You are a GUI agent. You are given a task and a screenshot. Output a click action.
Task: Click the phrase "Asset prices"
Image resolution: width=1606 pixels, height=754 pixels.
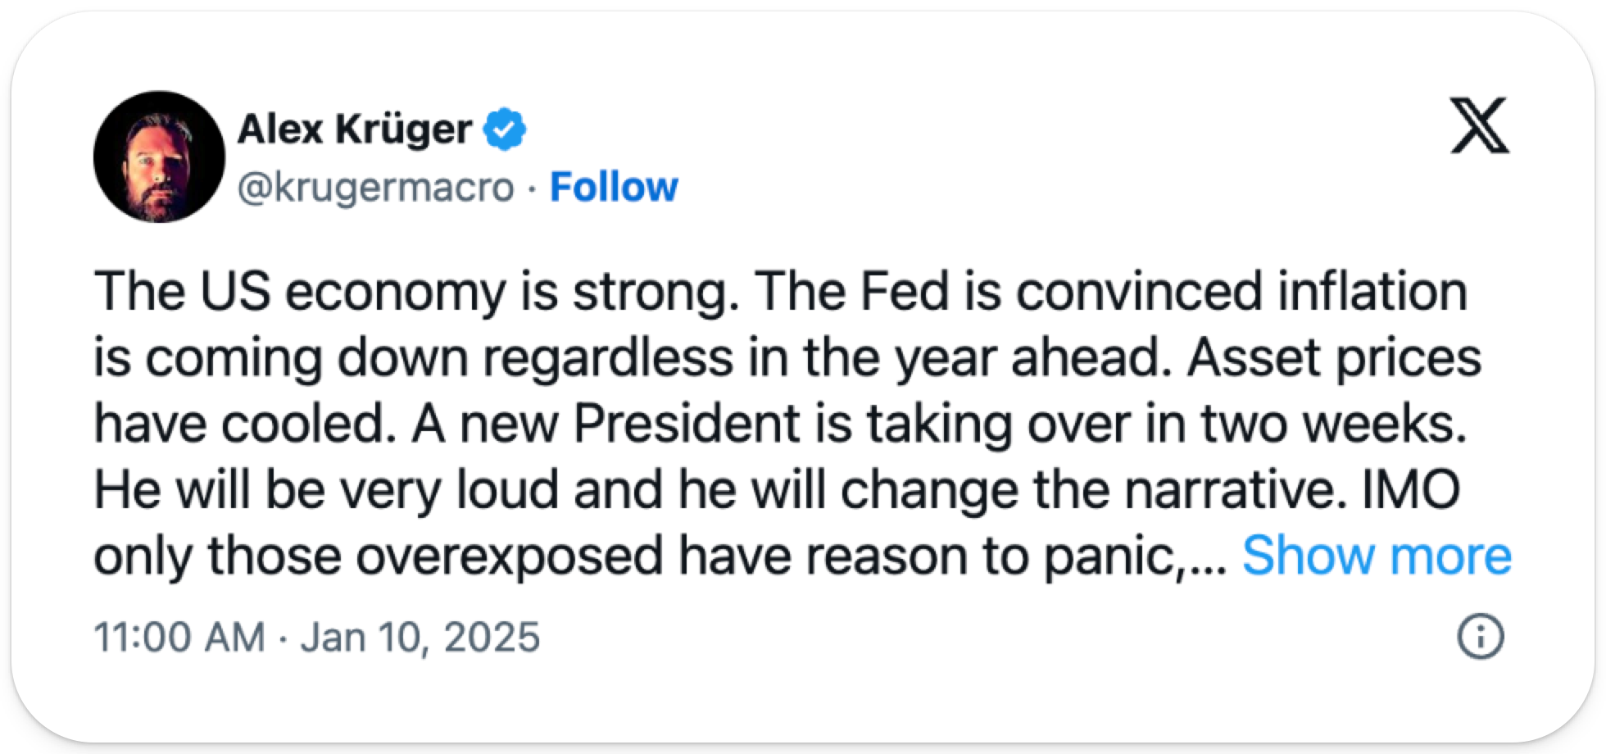1334,358
